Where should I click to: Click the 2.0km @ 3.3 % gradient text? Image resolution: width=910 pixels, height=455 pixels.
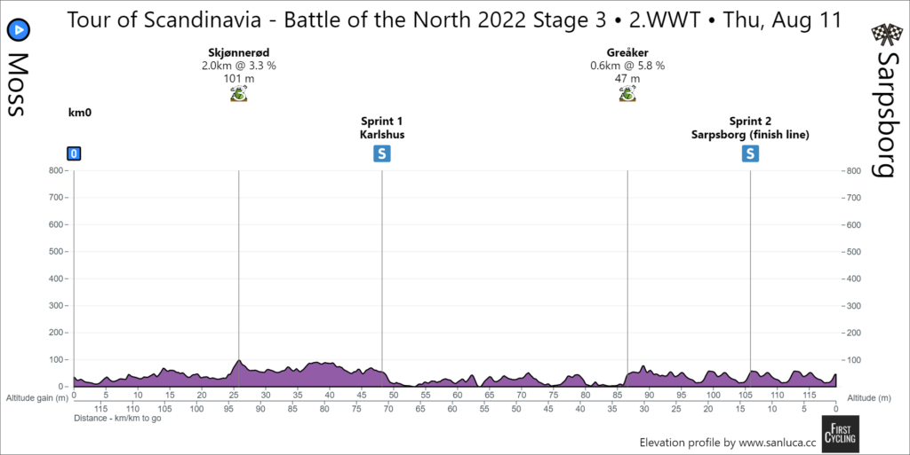[x=238, y=66]
